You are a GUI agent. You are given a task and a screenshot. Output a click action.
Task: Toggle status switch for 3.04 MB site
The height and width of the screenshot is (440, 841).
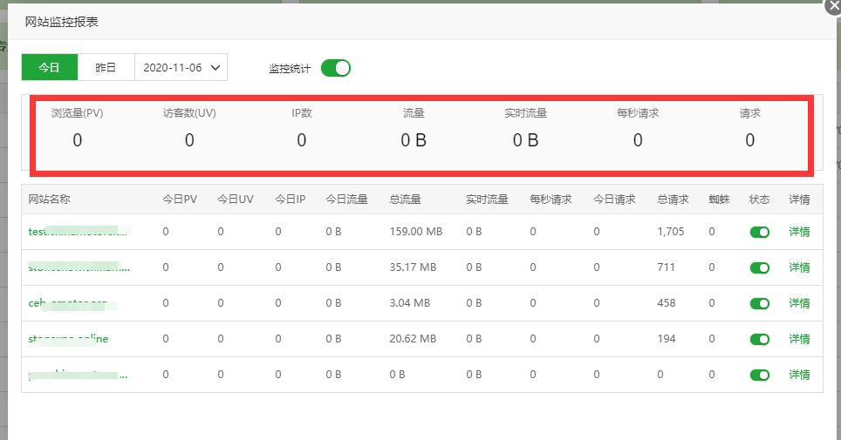pos(760,303)
